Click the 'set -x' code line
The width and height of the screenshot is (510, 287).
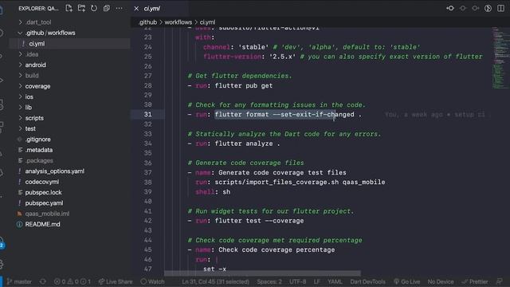coord(214,269)
